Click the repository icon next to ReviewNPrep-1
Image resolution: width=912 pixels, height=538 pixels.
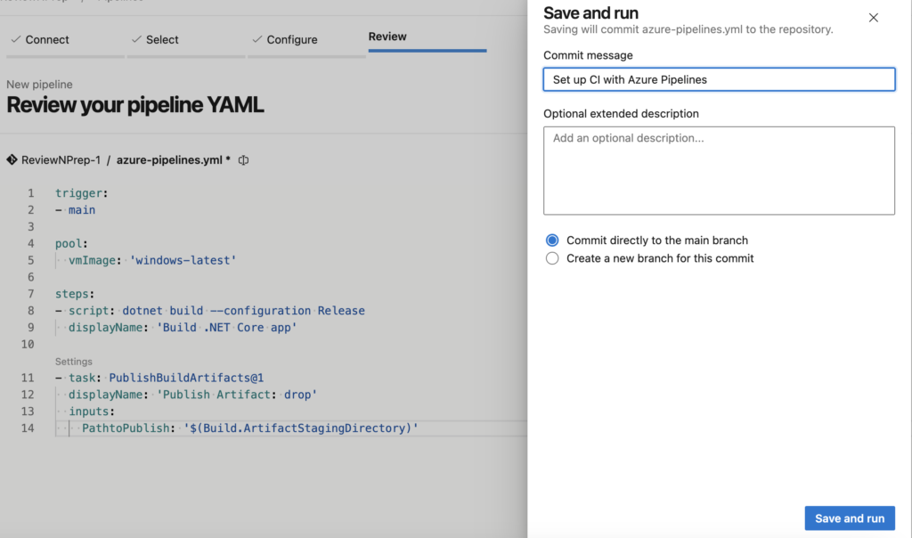(x=12, y=160)
